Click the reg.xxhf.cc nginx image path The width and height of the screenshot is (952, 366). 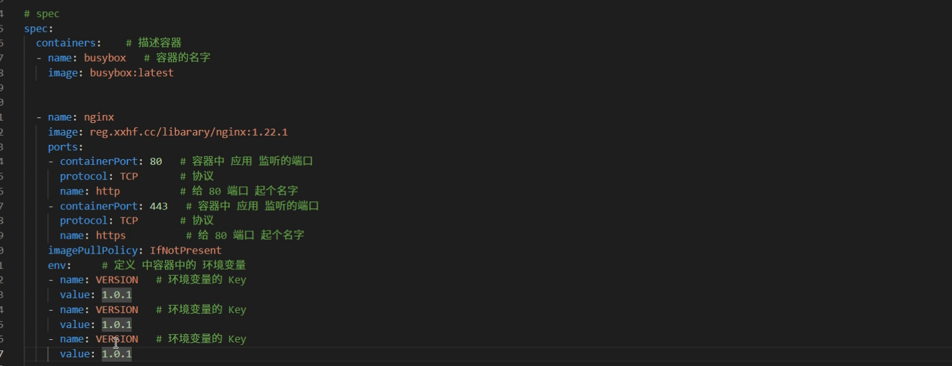(x=188, y=132)
